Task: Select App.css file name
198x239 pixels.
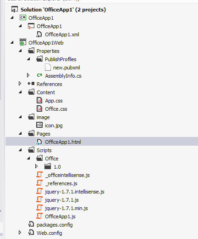Action: (x=54, y=101)
